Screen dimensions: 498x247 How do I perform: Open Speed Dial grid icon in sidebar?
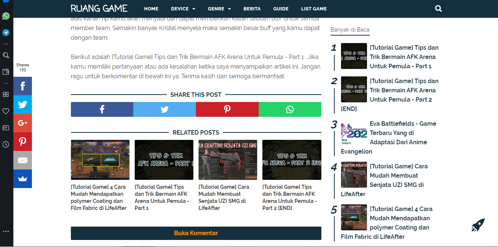(x=6, y=95)
